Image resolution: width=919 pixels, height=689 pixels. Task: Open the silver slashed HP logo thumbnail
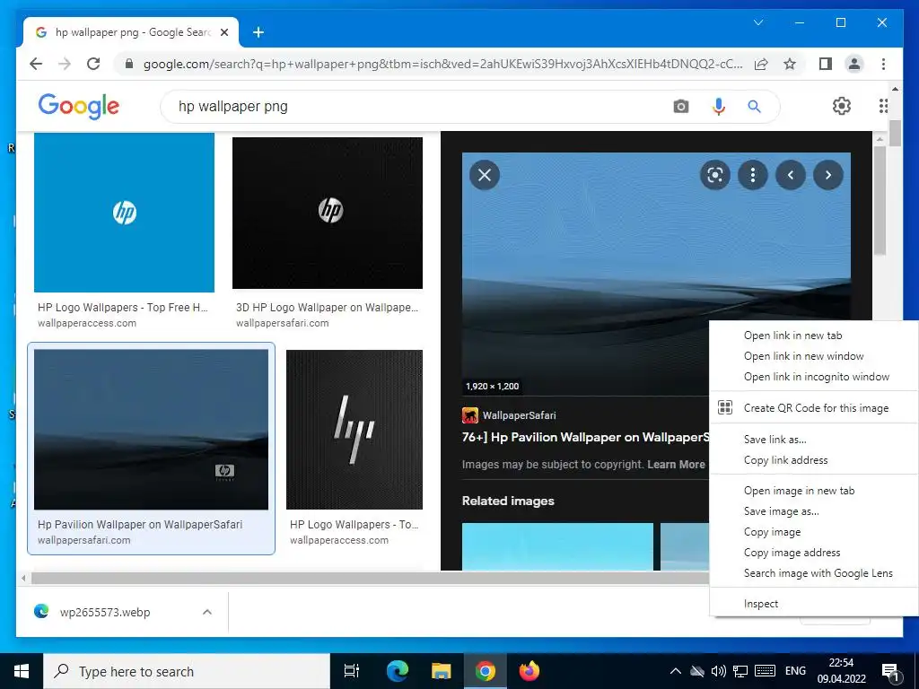pos(354,430)
